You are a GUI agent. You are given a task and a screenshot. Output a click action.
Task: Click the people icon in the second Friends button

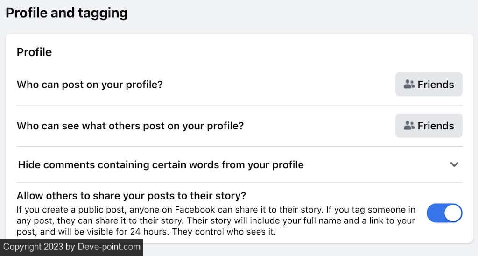409,126
